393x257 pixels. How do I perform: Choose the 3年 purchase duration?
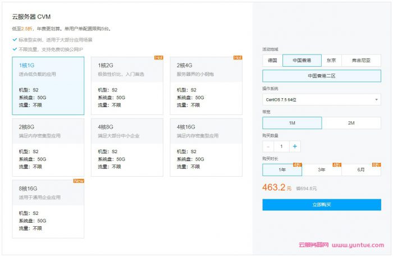click(x=322, y=170)
